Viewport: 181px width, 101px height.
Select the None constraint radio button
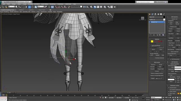[x=169, y=22]
